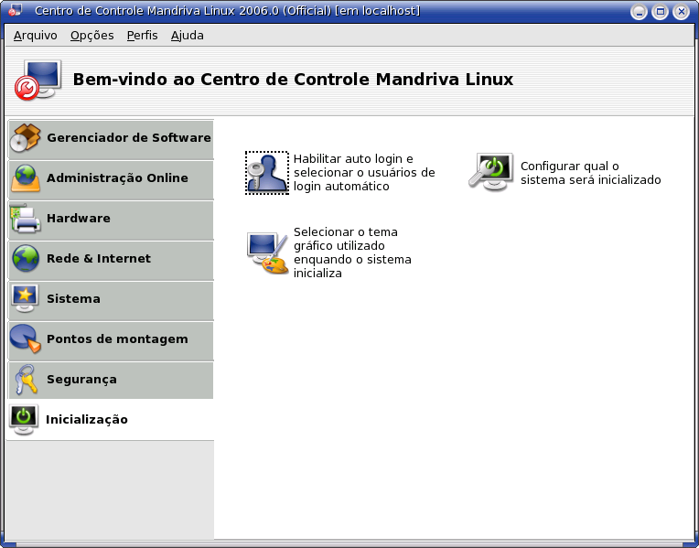The width and height of the screenshot is (699, 548).
Task: Maximize the Centro de Controle window
Action: tap(660, 12)
